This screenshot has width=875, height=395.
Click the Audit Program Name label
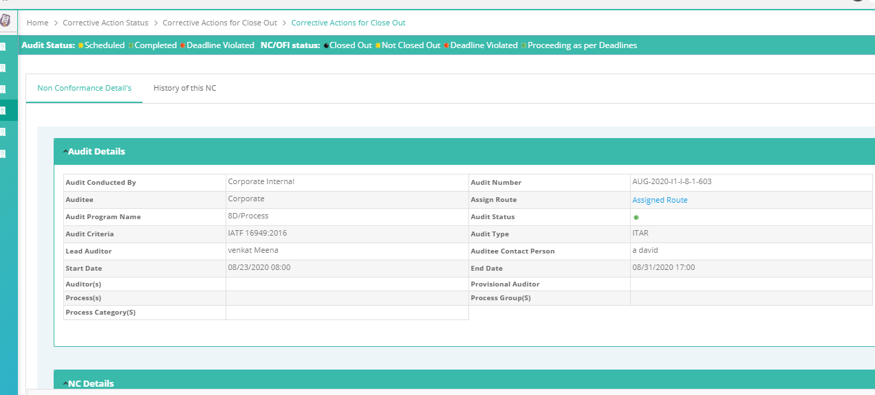[x=103, y=217]
